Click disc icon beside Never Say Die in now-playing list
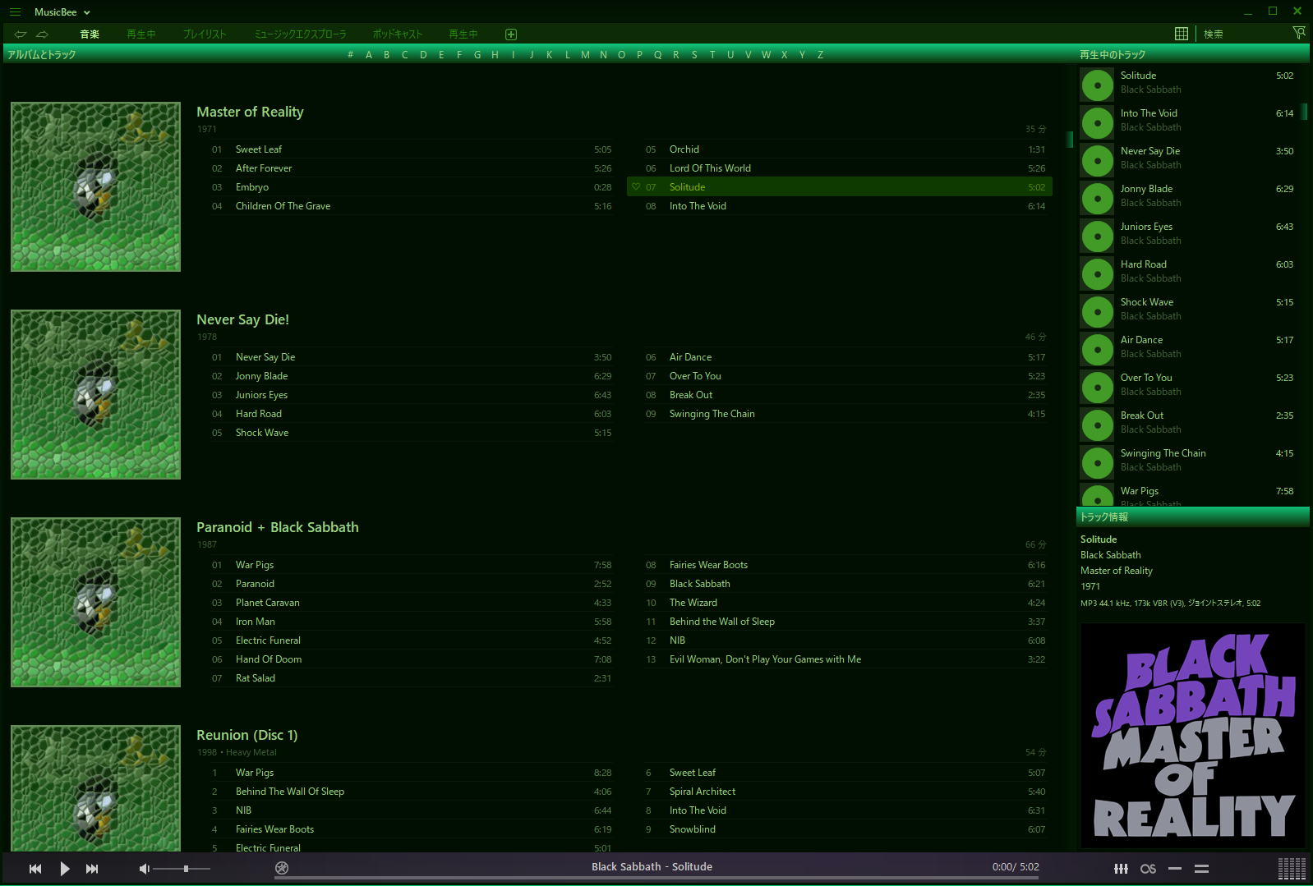Image resolution: width=1313 pixels, height=886 pixels. (x=1098, y=161)
